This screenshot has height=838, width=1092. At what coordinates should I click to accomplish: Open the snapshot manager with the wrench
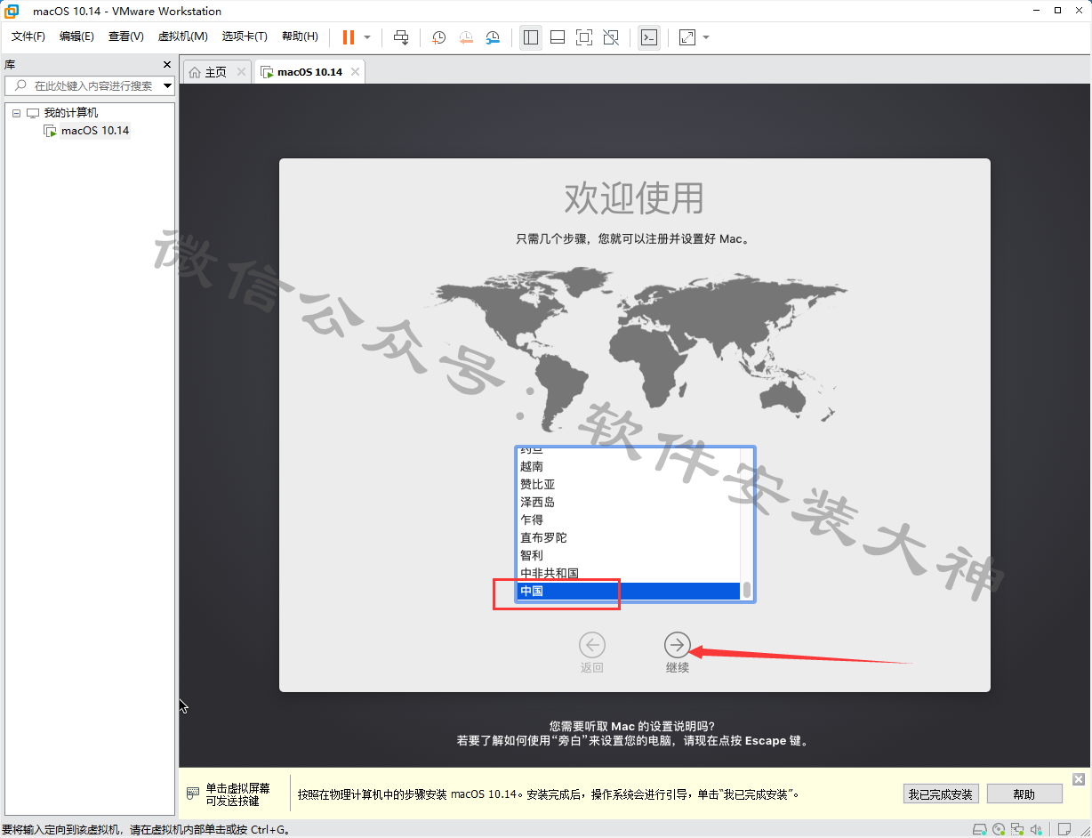[x=493, y=37]
